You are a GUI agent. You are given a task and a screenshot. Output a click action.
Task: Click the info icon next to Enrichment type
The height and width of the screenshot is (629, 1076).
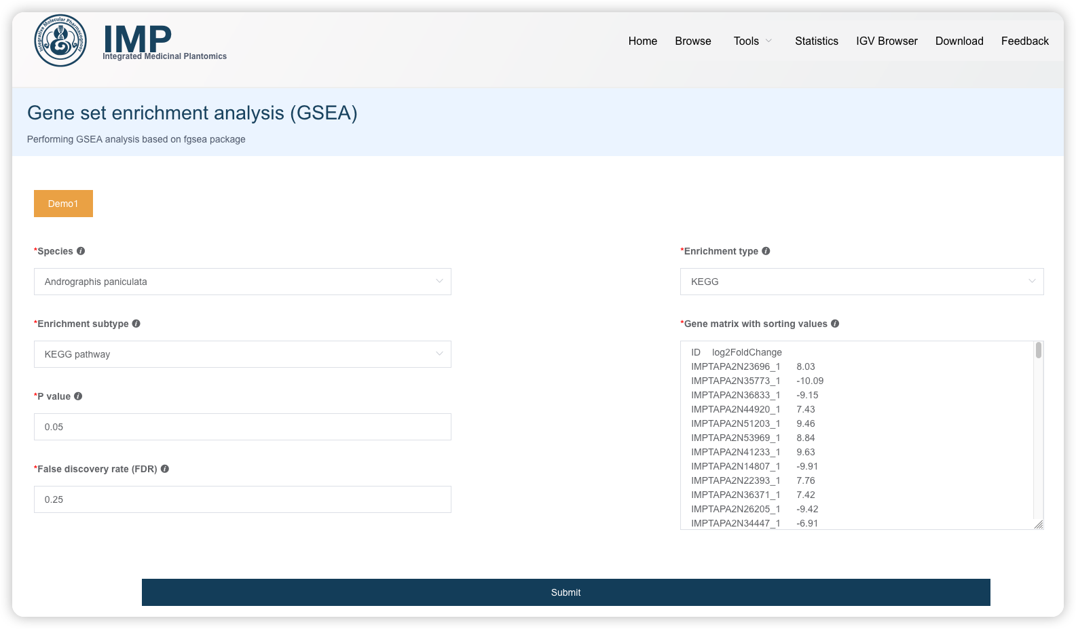pyautogui.click(x=766, y=251)
